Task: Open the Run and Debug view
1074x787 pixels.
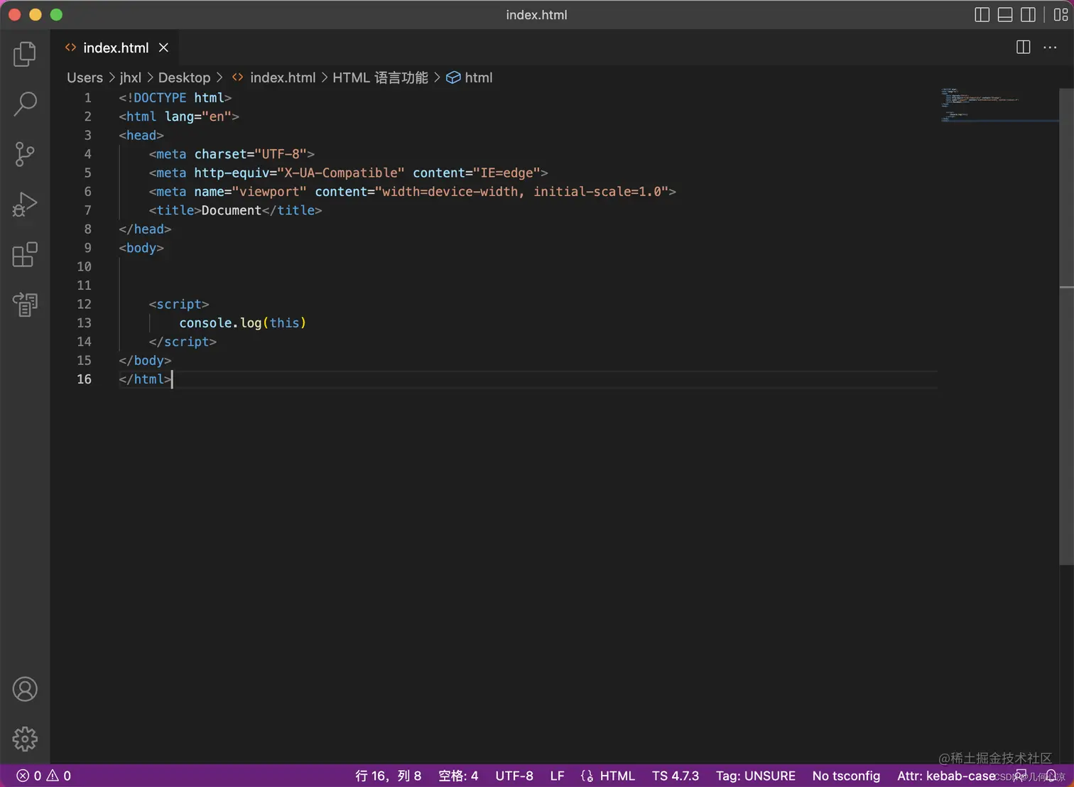Action: tap(25, 205)
